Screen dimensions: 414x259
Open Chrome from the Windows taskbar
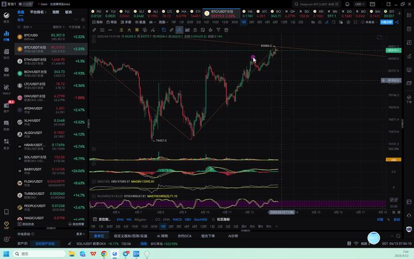(x=104, y=254)
